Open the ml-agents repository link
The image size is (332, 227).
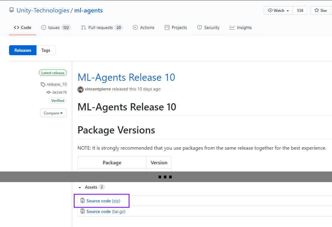88,10
